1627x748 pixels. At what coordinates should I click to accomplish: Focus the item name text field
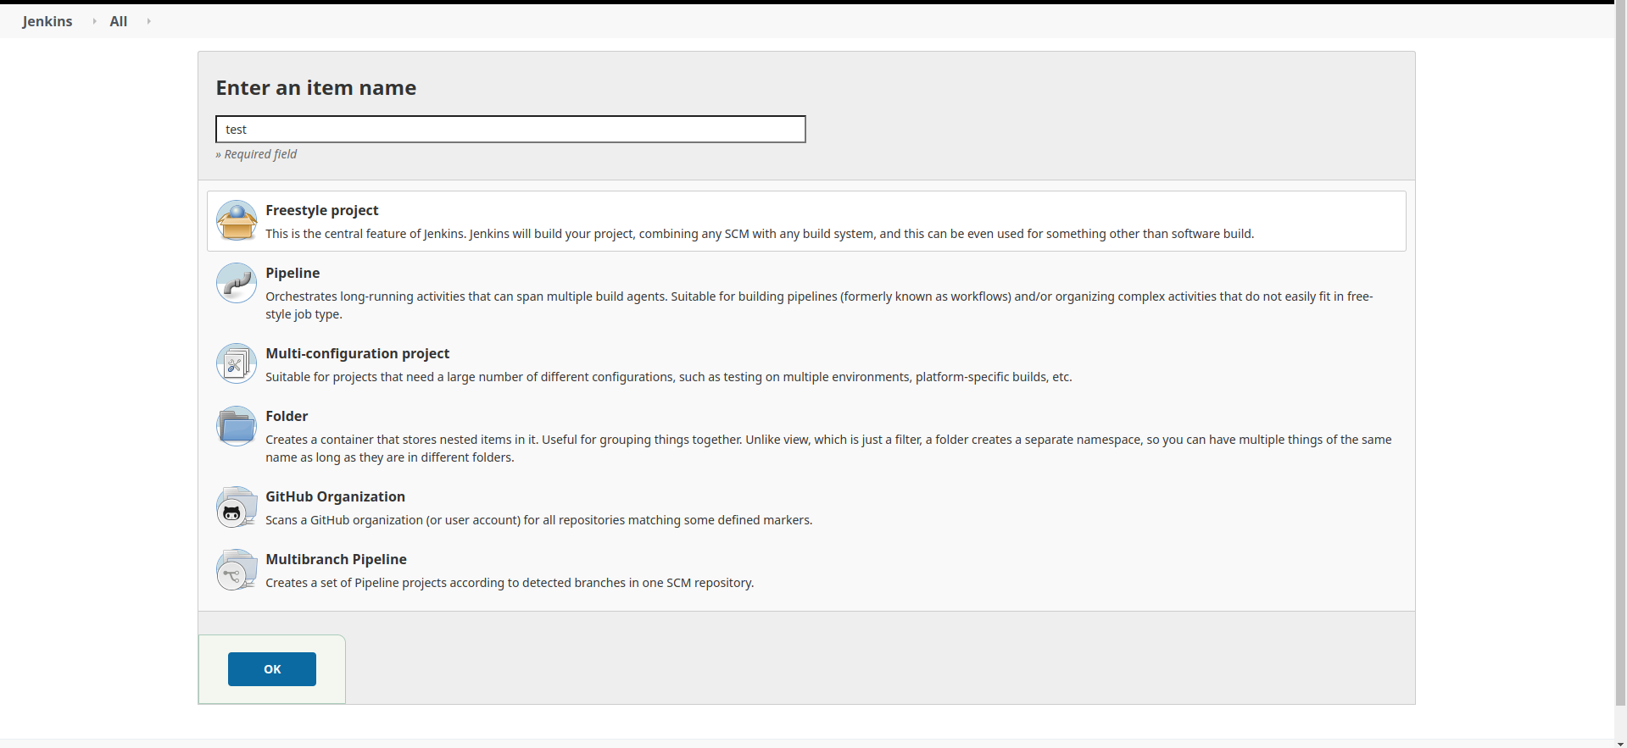(510, 130)
